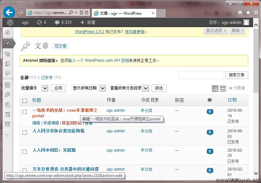Show 已发布 (11) posts filter
Viewport: 261px width, 183px height.
51,77
